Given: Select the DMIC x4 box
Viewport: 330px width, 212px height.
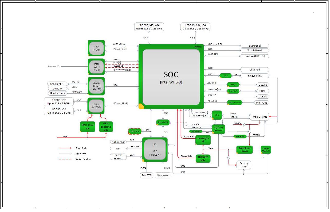Looking at the screenshot, I should tap(57, 88).
